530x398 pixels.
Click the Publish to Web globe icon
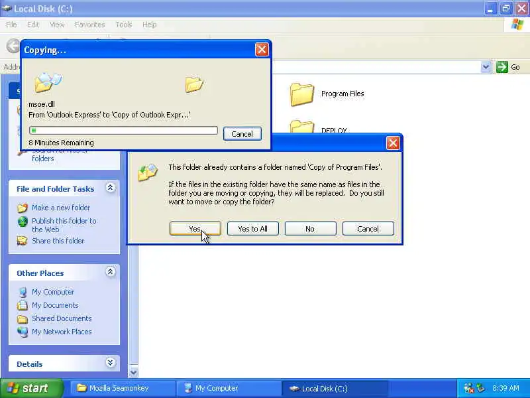[x=23, y=222]
